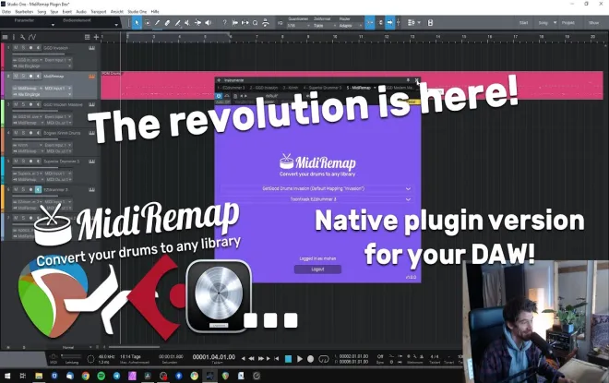The height and width of the screenshot is (383, 609).
Task: Select the Bend tool
Action: (197, 23)
